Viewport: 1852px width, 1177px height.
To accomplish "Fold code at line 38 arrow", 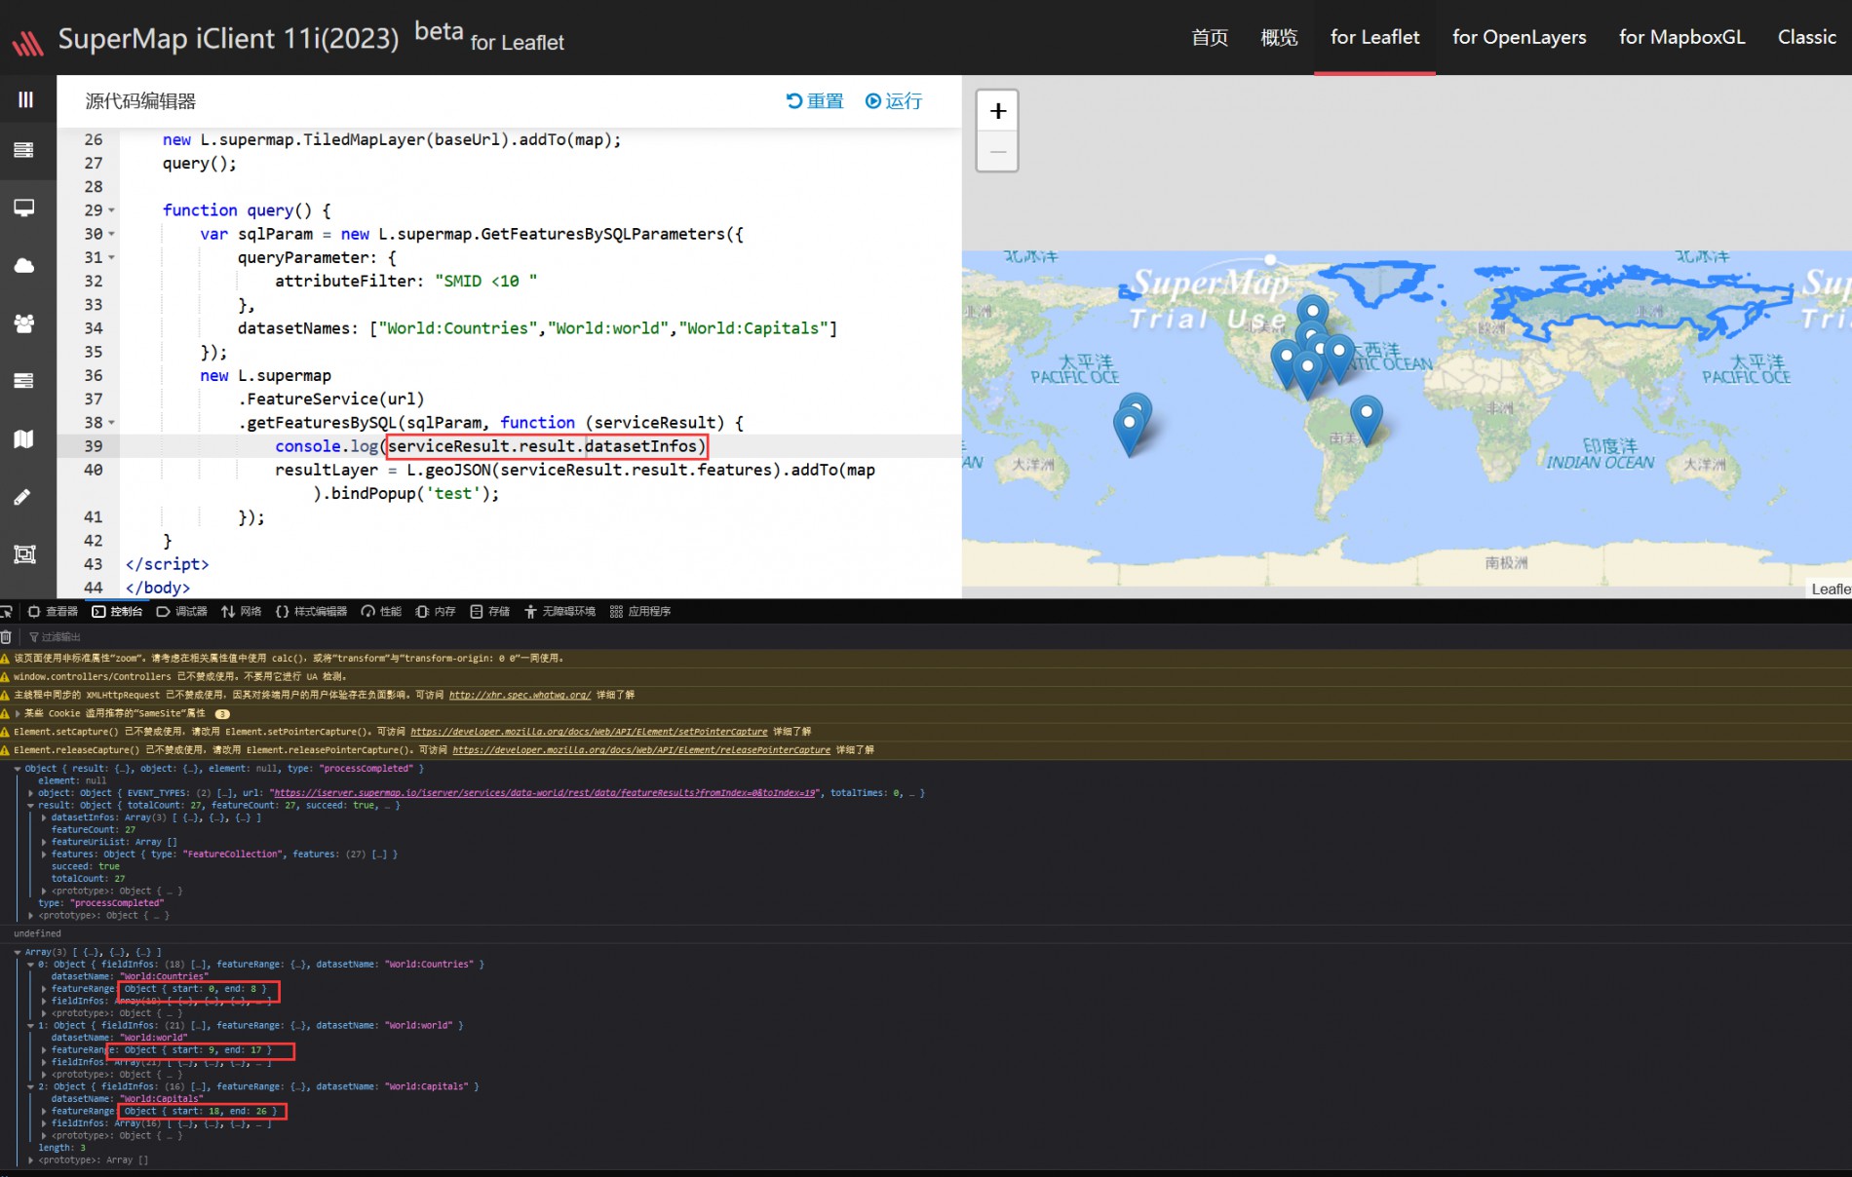I will [x=111, y=423].
